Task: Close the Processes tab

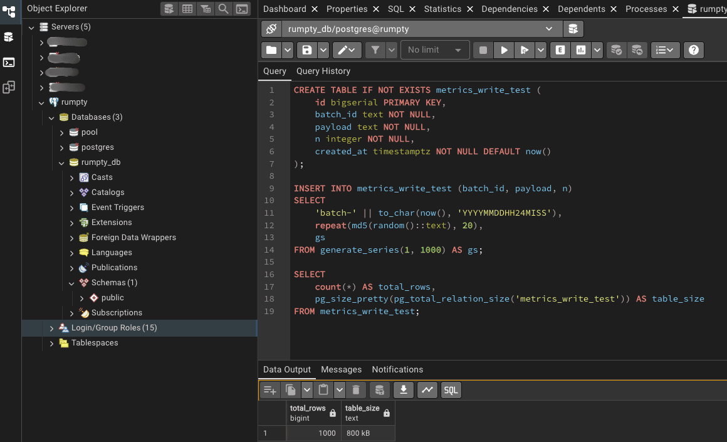Action: (676, 9)
